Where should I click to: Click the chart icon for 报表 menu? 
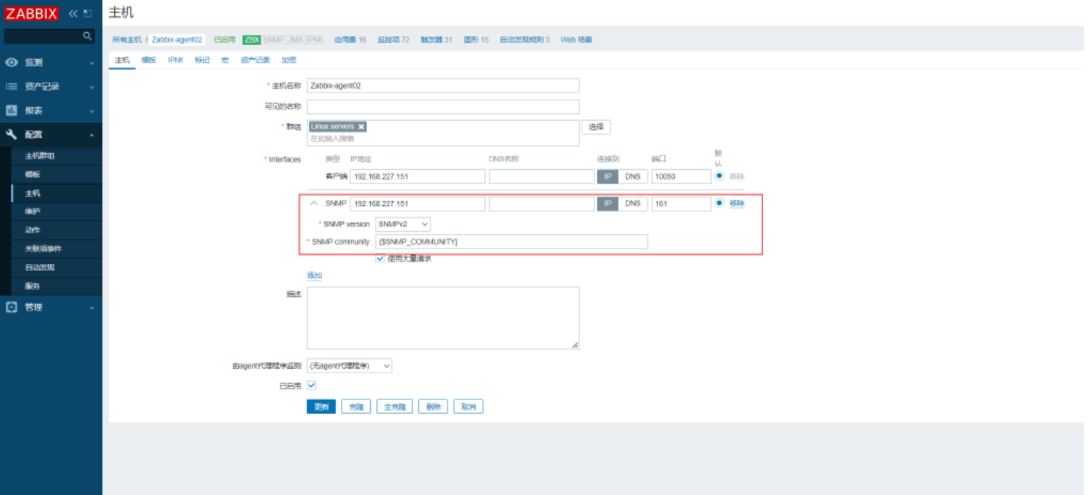pos(11,110)
